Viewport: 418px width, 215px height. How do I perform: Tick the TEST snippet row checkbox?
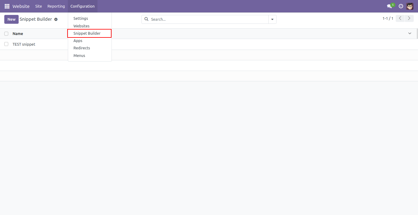tap(6, 44)
